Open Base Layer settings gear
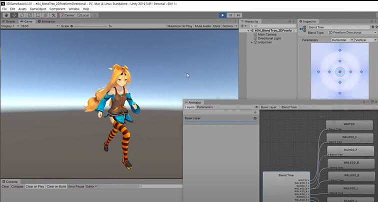 (x=255, y=118)
